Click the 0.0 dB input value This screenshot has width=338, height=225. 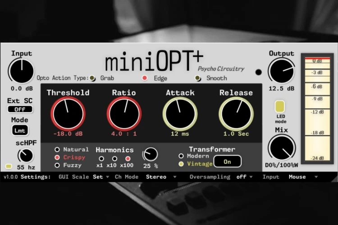coord(22,89)
